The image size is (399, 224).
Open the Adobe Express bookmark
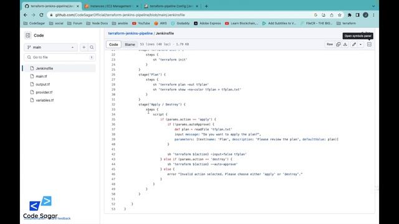point(208,23)
